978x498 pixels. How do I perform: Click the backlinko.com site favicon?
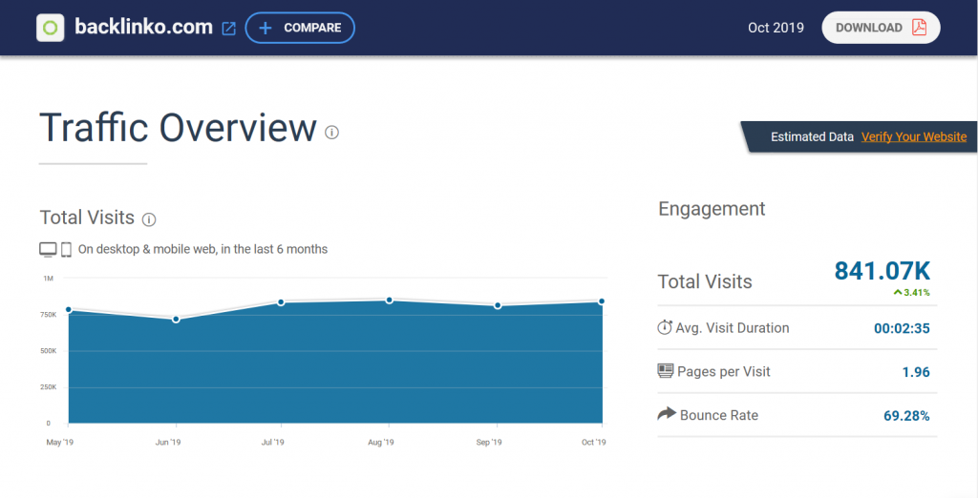click(51, 28)
